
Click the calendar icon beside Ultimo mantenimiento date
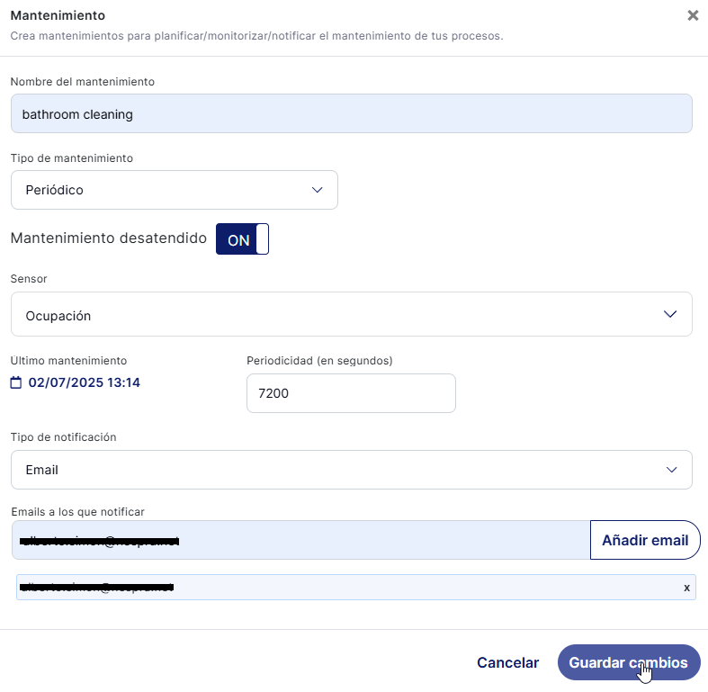pos(16,382)
